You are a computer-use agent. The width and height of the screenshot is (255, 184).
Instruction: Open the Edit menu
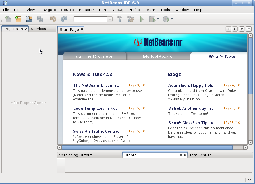[x=17, y=10]
